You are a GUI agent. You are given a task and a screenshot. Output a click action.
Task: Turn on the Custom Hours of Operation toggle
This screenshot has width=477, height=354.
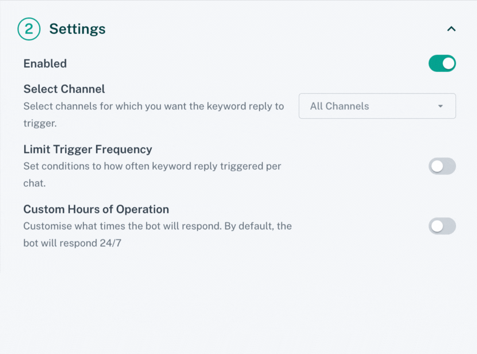(x=442, y=226)
